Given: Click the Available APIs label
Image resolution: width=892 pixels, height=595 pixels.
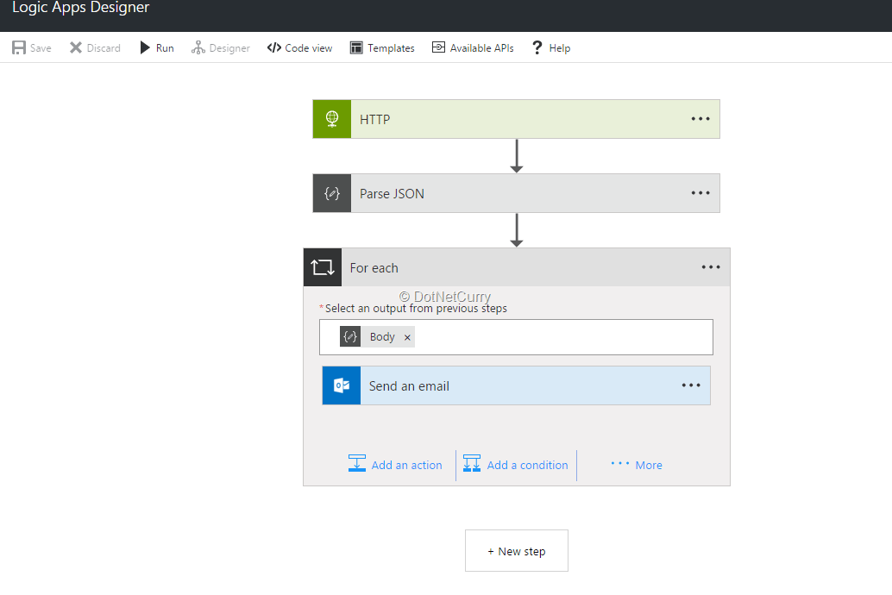Looking at the screenshot, I should coord(482,48).
